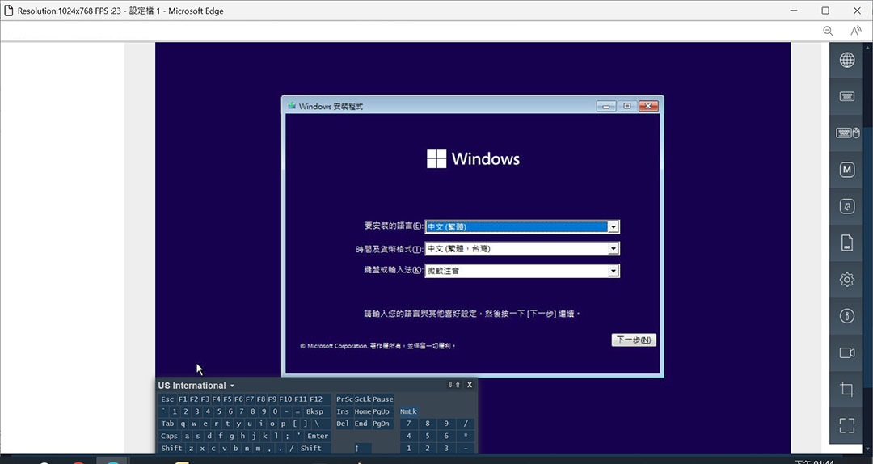Click the F8 key on virtual keyboard
Screen dimensions: 873x464
point(261,399)
